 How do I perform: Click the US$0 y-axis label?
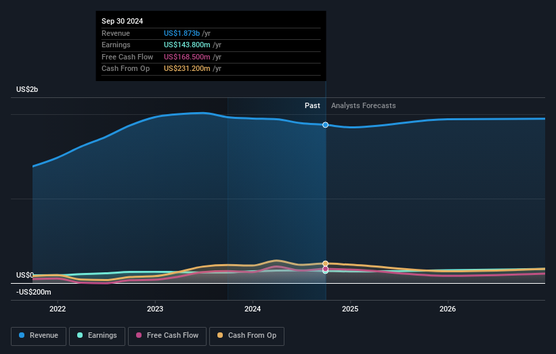[25, 275]
